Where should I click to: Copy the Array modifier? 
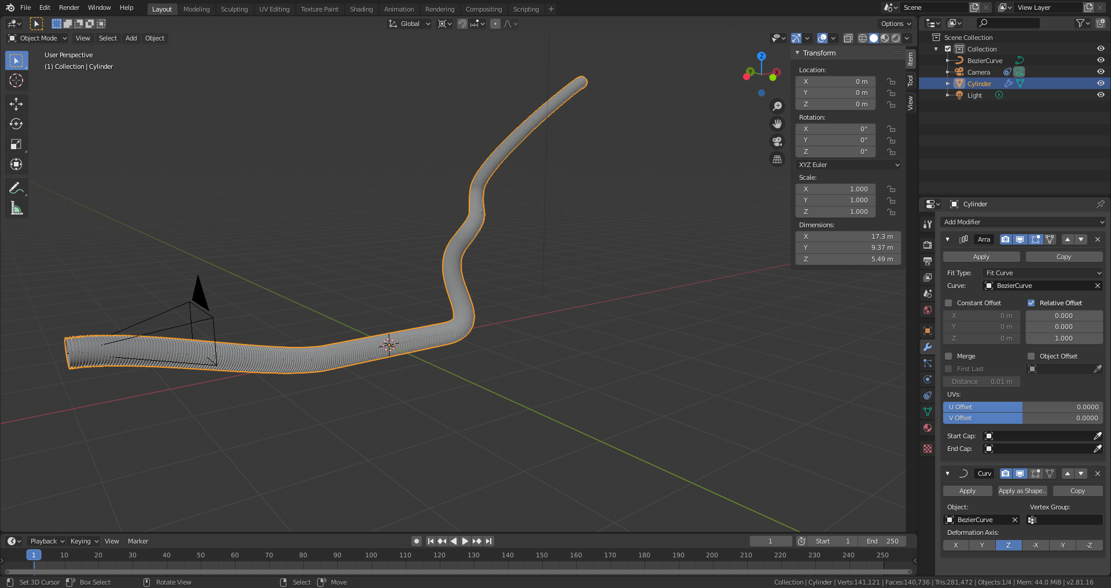coord(1064,257)
